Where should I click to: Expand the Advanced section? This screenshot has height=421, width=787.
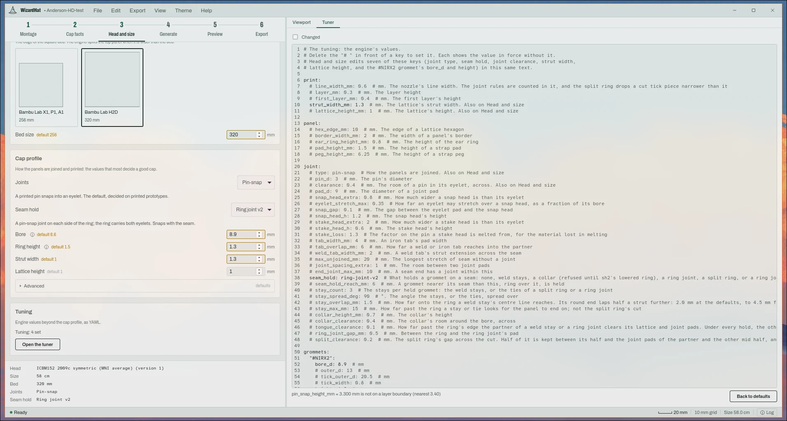[145, 286]
